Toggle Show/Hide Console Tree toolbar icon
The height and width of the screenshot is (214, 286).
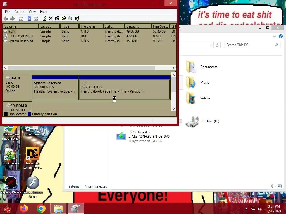pos(21,18)
